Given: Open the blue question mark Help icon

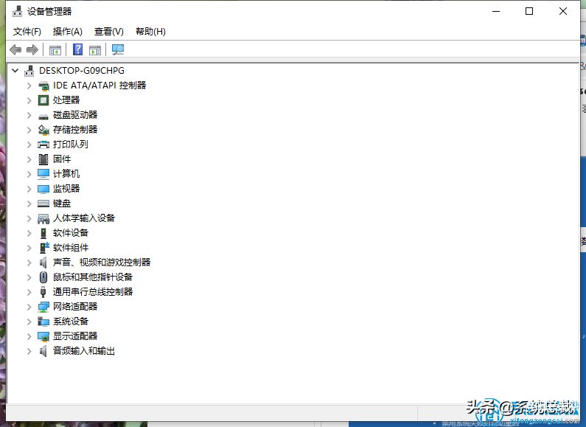Looking at the screenshot, I should [x=77, y=49].
